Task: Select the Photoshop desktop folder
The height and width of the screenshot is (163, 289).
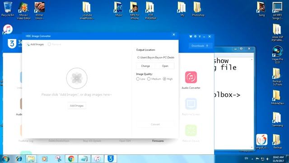Action: (x=198, y=9)
